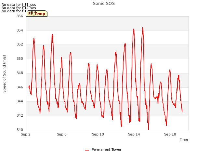Click the 346 y-axis tick label
Image resolution: width=208 pixels, height=156 pixels.
coord(20,87)
